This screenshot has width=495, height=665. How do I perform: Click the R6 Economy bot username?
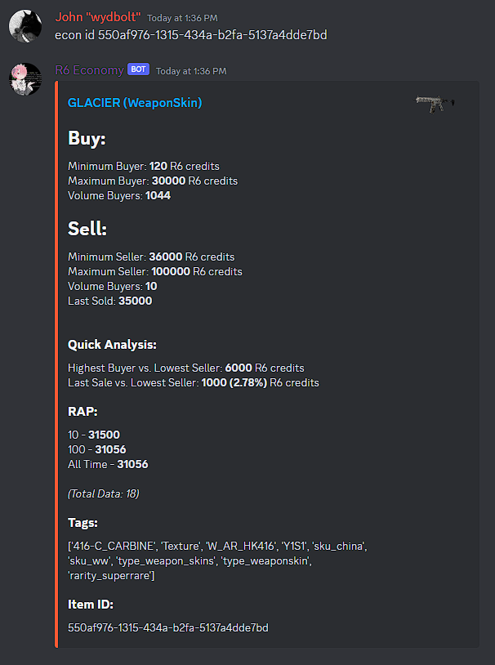(90, 70)
